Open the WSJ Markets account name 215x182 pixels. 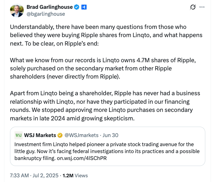(x=40, y=135)
